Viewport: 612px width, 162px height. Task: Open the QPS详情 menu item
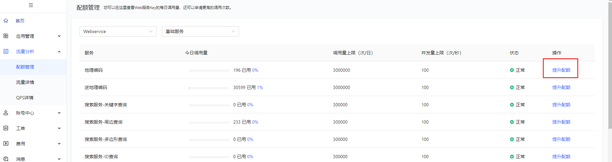[x=25, y=98]
